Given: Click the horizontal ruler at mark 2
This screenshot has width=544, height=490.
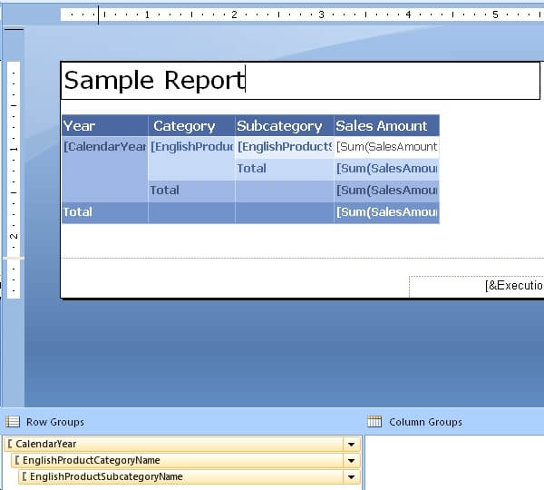Looking at the screenshot, I should [235, 15].
